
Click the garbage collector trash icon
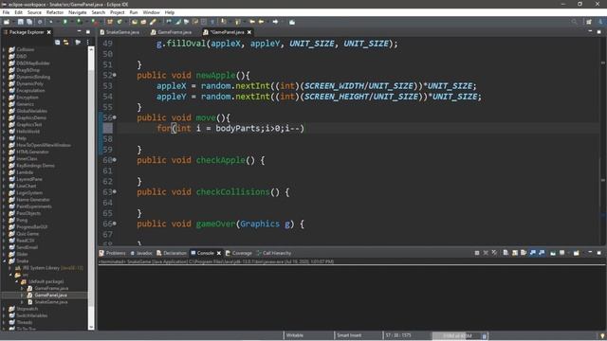(x=485, y=335)
